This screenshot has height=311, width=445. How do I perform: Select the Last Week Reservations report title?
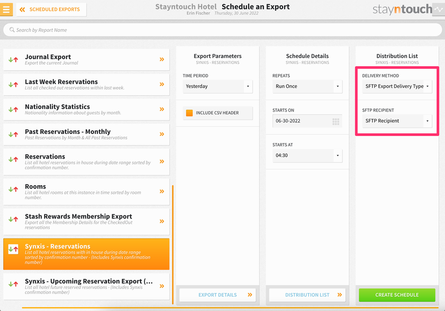click(61, 82)
